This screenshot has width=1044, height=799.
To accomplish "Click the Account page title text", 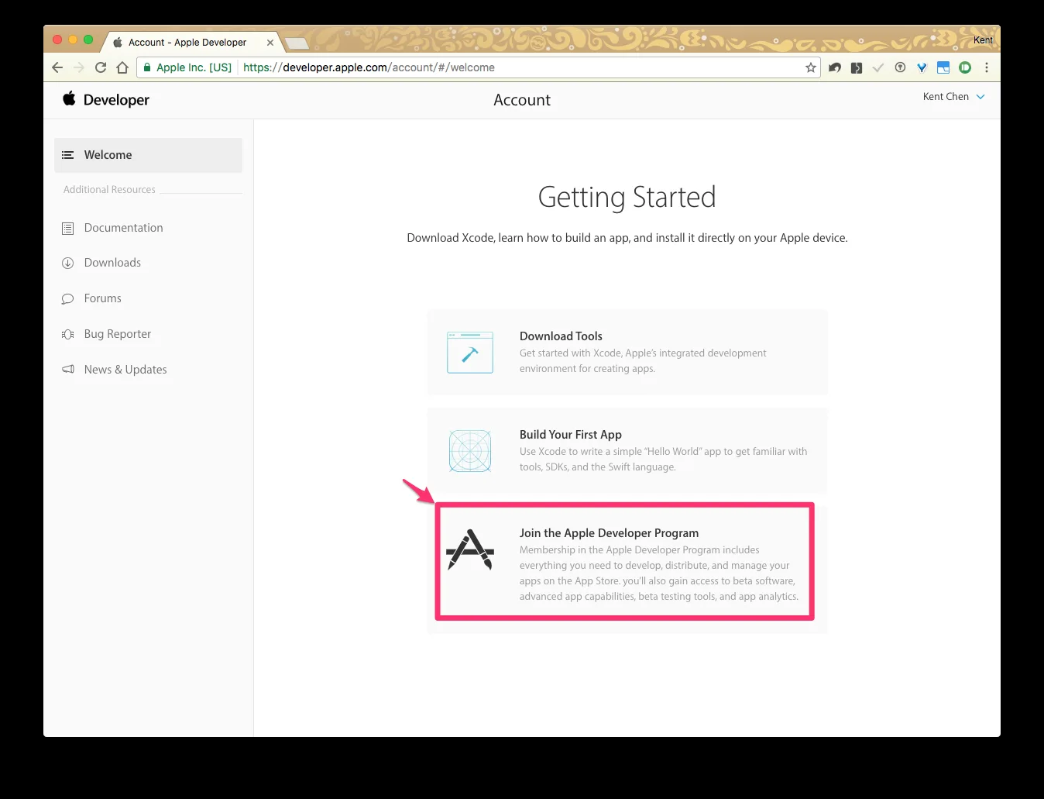I will click(x=522, y=100).
